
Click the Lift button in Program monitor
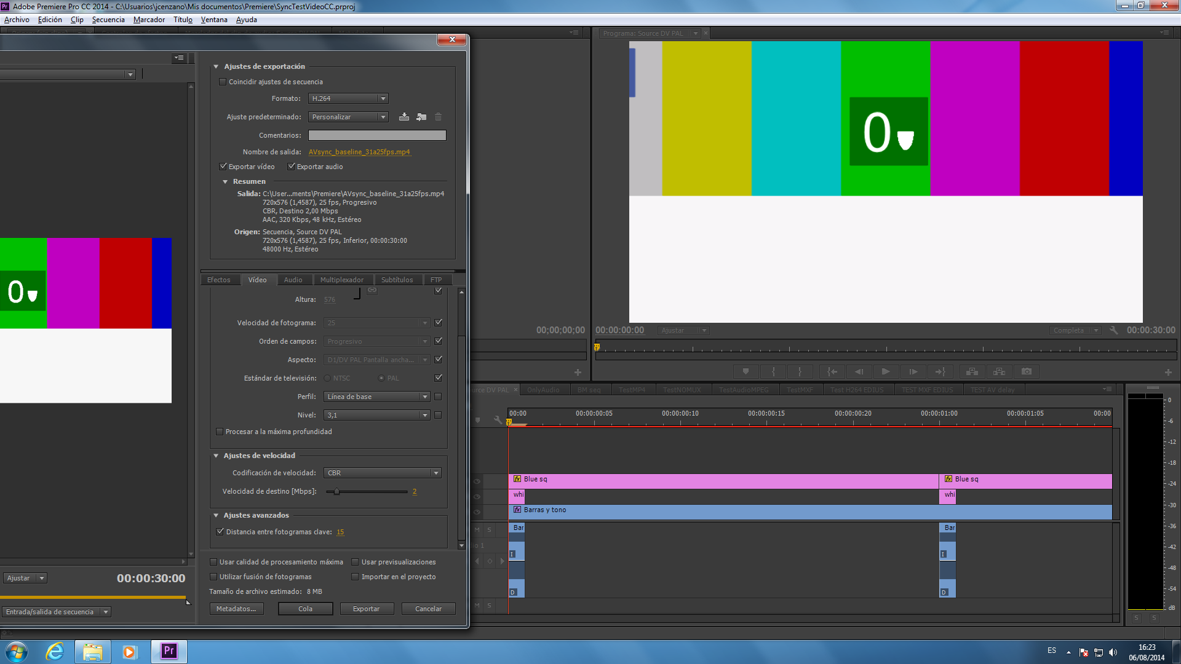pos(972,371)
